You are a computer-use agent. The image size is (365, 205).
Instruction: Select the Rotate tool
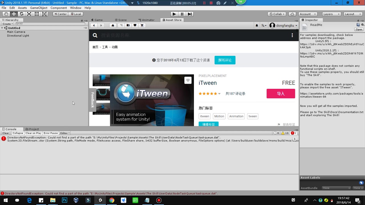tap(21, 14)
